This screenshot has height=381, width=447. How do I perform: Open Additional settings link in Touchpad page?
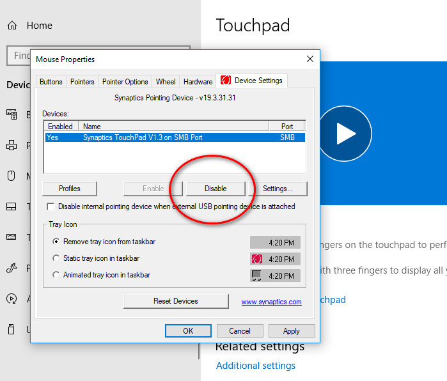click(x=256, y=366)
